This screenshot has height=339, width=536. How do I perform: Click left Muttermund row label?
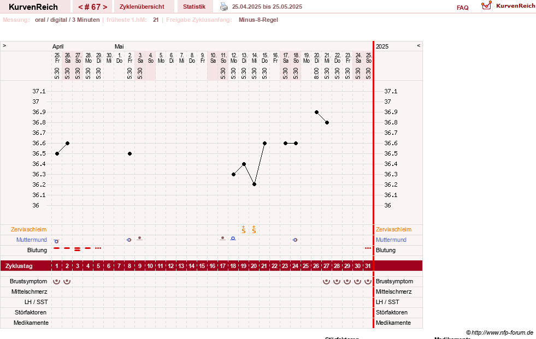coord(32,240)
